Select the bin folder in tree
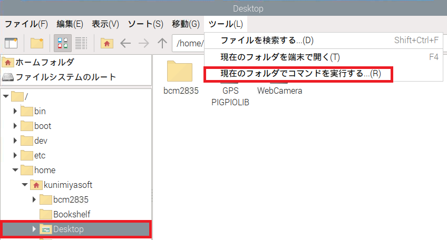 pyautogui.click(x=40, y=112)
